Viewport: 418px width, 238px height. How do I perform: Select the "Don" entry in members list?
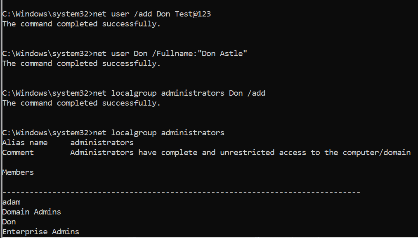click(x=9, y=222)
